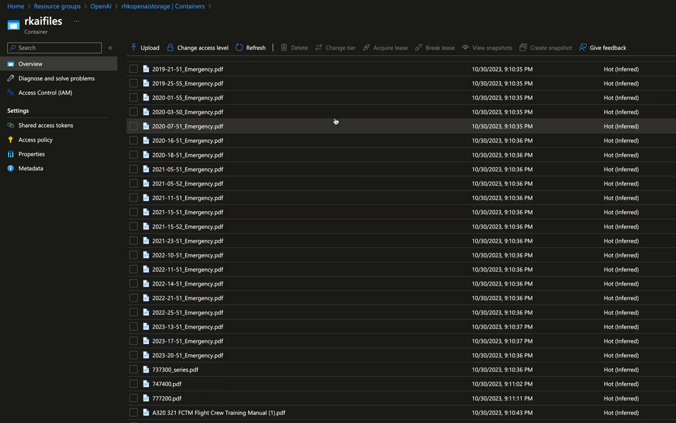
Task: Upload a new blob file
Action: pos(144,47)
